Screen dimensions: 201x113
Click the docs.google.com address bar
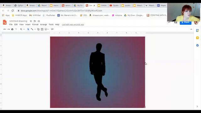point(62,11)
